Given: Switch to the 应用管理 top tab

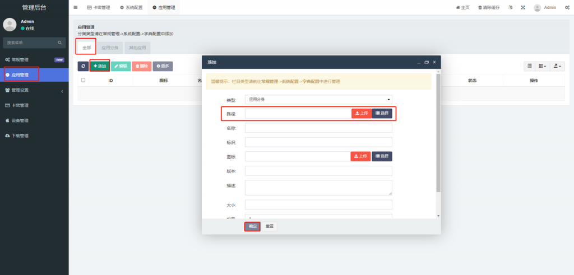Looking at the screenshot, I should tap(164, 7).
